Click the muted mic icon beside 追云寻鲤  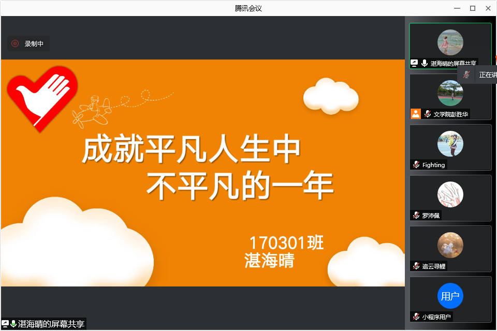(415, 266)
